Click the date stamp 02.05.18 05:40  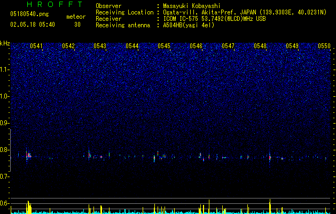33,25
